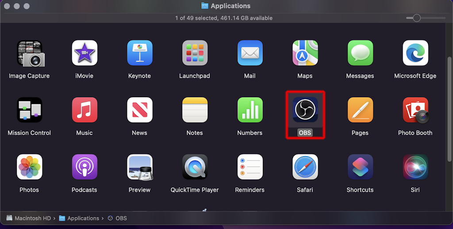
Task: Select the Reminders app icon
Action: click(x=250, y=167)
